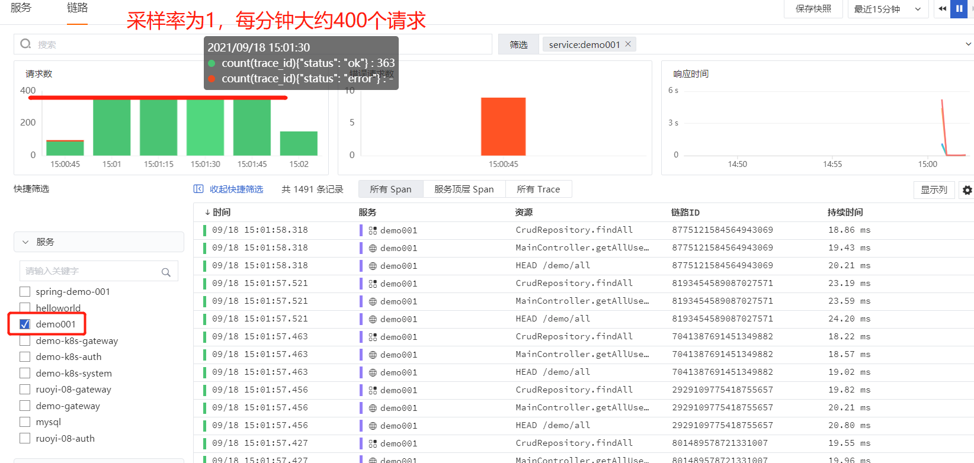Click the globe icon in the 15:01:57.463 HEAD /demo/all row
The height and width of the screenshot is (463, 974).
[x=373, y=372]
